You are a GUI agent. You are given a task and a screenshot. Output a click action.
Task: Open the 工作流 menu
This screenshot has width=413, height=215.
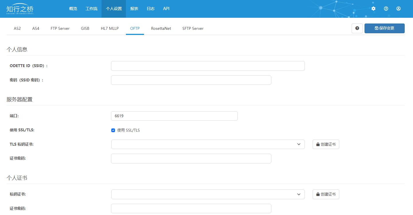point(91,9)
